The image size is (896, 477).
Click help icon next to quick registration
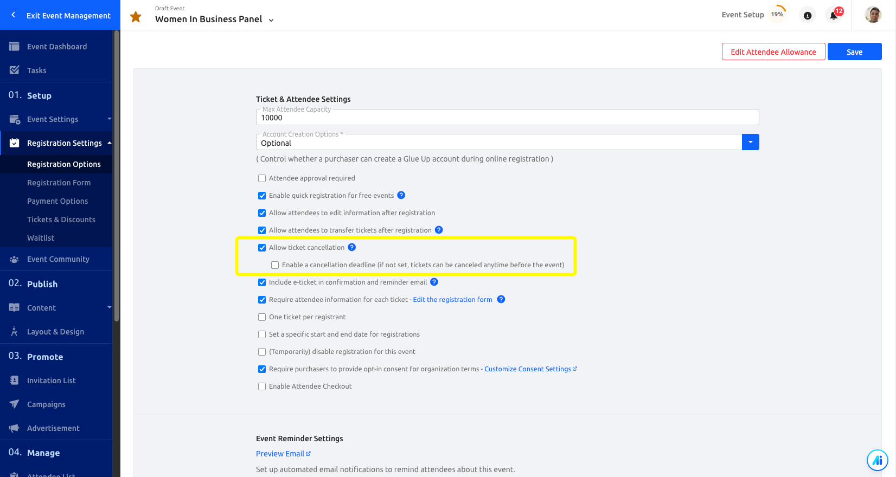tap(401, 195)
